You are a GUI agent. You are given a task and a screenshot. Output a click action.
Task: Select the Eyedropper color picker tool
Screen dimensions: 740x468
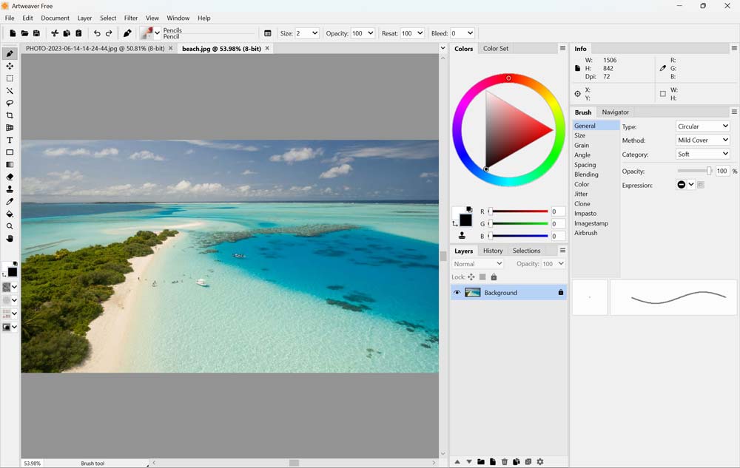10,201
